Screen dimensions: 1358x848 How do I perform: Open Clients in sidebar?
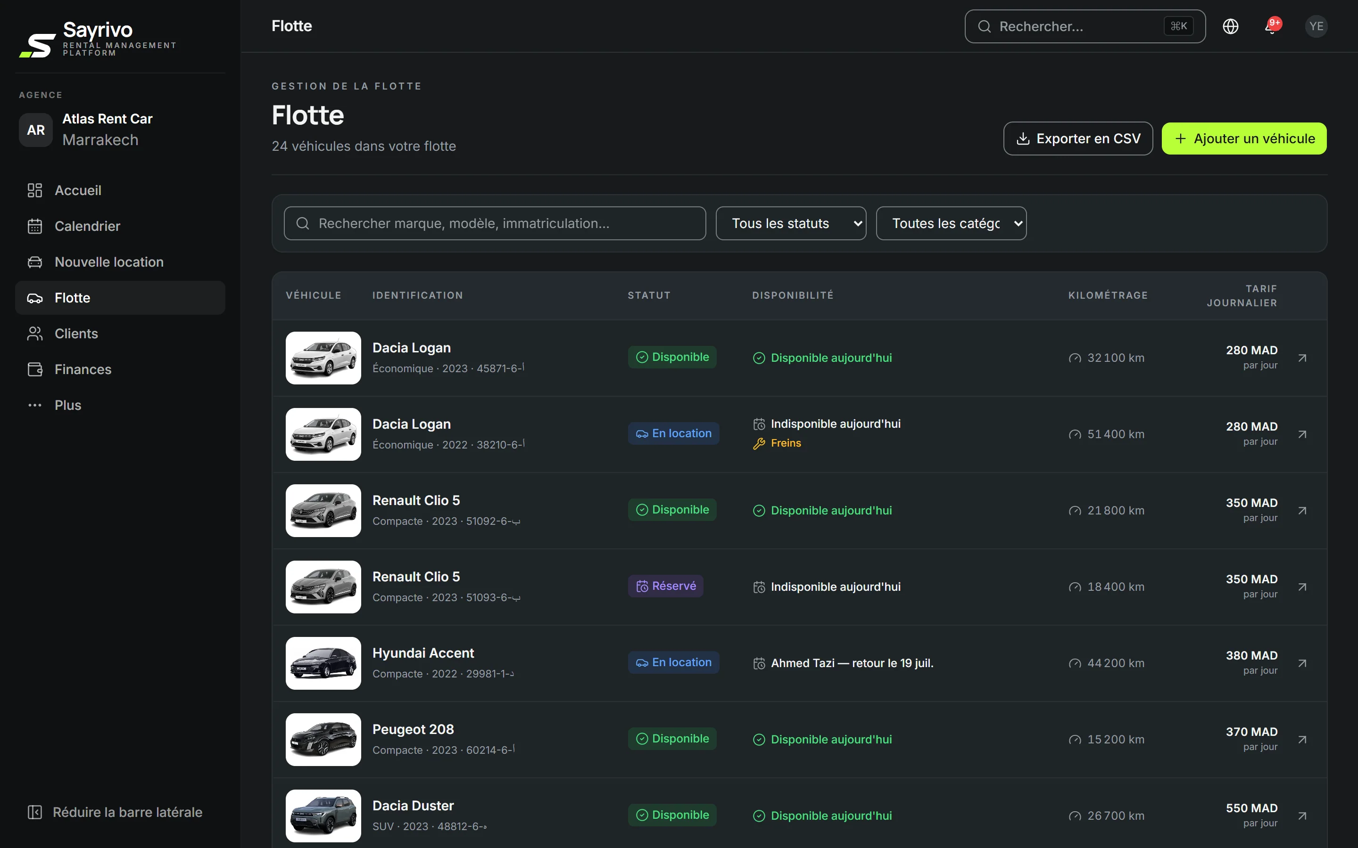click(120, 334)
